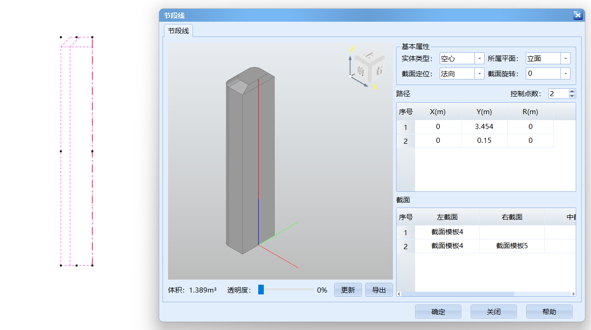591x330 pixels.
Task: Open the 实体类型 dropdown
Action: (x=479, y=59)
